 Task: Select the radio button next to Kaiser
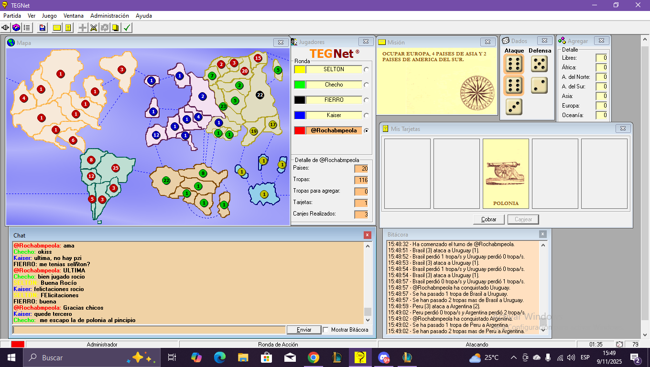[x=367, y=115]
